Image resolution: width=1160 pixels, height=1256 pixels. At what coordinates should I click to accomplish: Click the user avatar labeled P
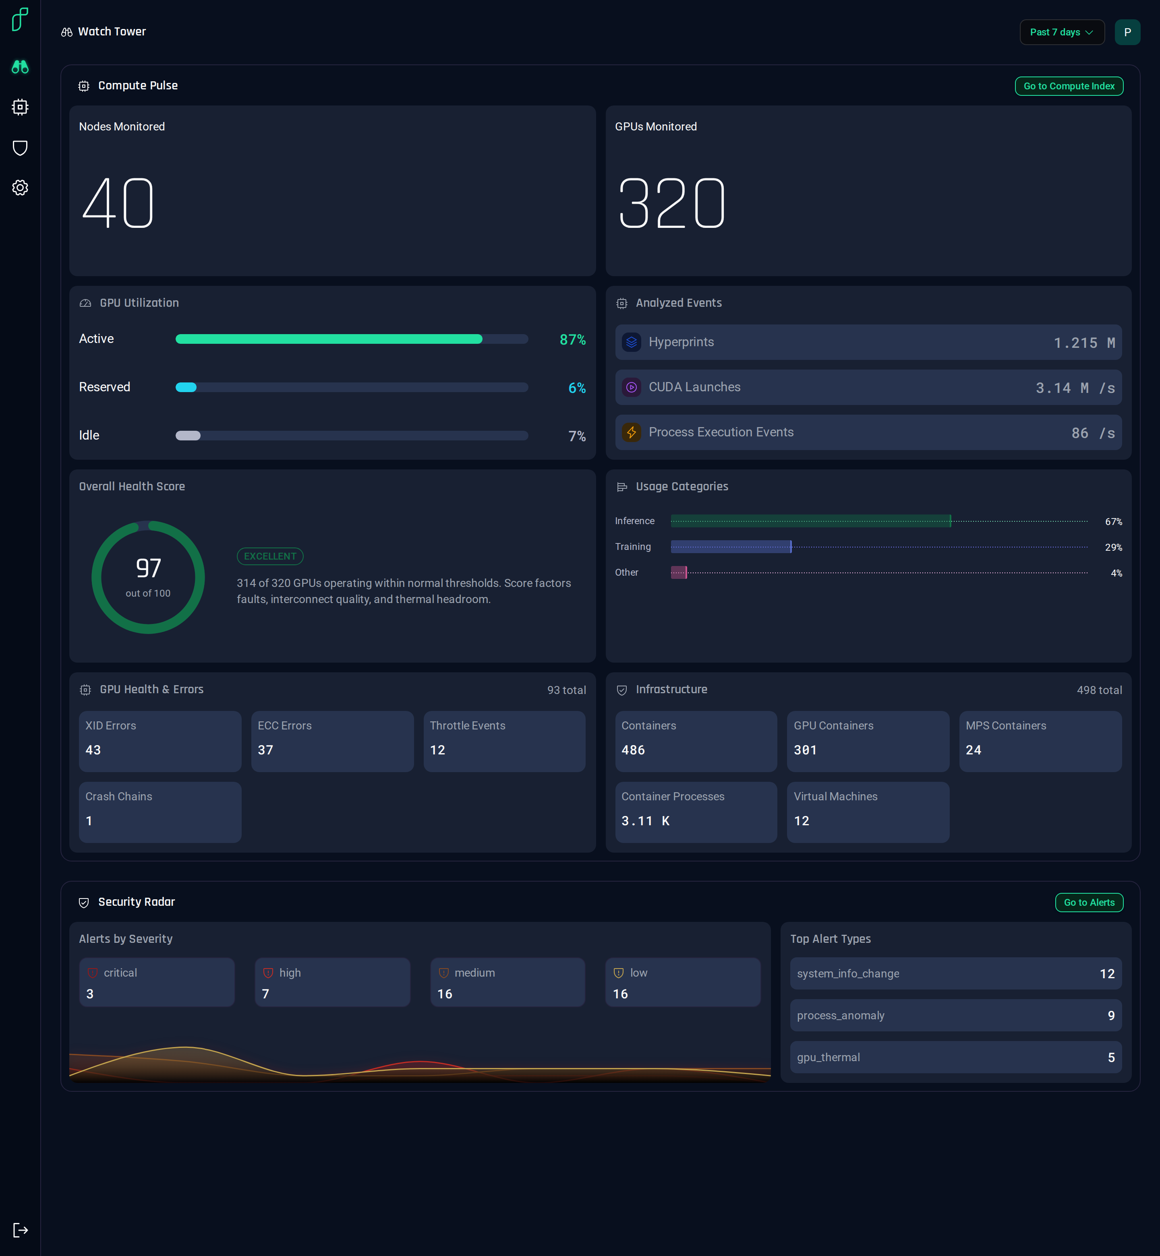coord(1127,32)
